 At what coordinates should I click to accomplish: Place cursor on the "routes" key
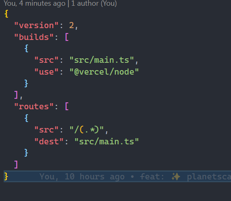(x=34, y=106)
